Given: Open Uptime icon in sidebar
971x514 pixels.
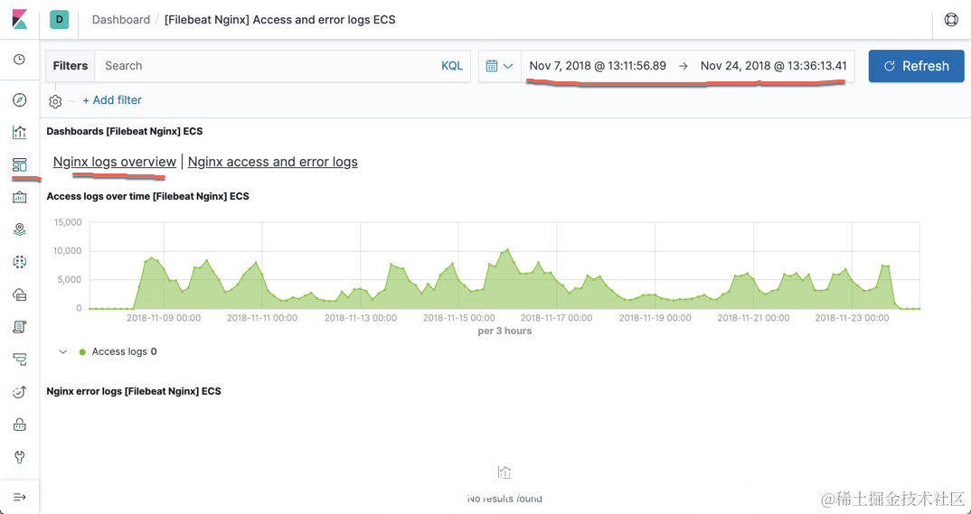Looking at the screenshot, I should pyautogui.click(x=20, y=392).
